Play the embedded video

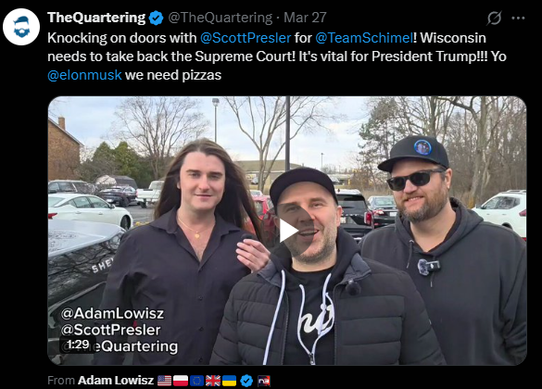click(x=288, y=231)
